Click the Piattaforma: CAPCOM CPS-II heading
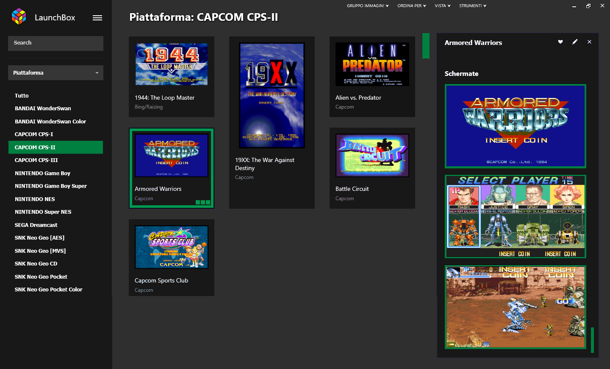The height and width of the screenshot is (369, 610). point(204,17)
